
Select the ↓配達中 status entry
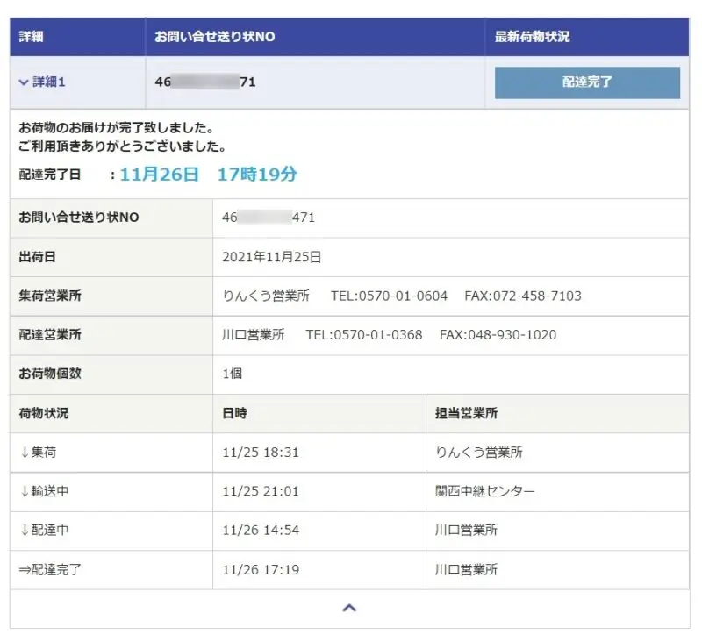(44, 531)
